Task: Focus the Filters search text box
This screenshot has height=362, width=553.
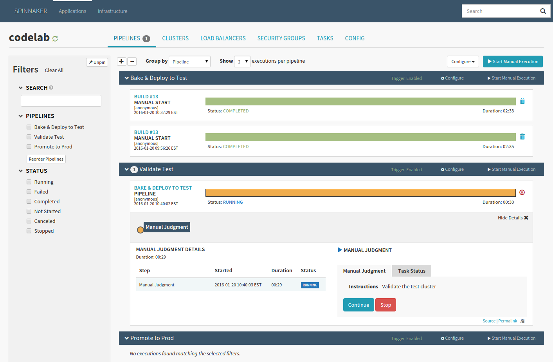Action: 61,101
